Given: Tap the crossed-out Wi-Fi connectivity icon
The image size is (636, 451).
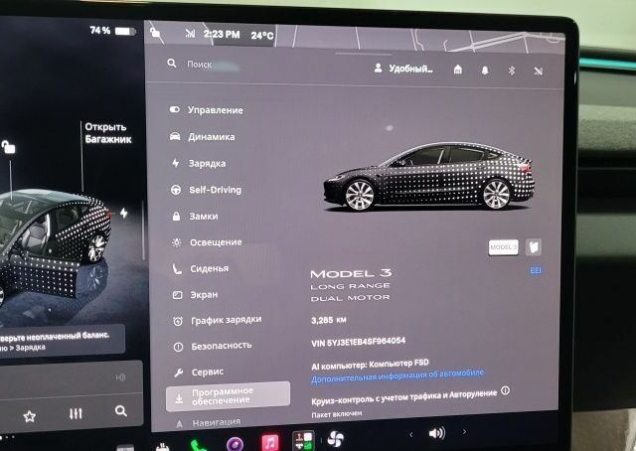Looking at the screenshot, I should pyautogui.click(x=539, y=72).
